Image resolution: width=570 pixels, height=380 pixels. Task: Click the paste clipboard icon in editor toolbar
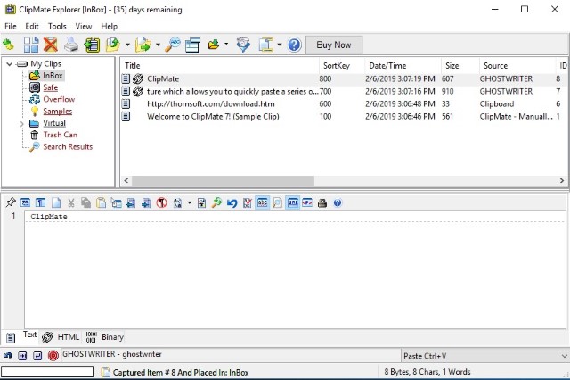click(x=101, y=202)
